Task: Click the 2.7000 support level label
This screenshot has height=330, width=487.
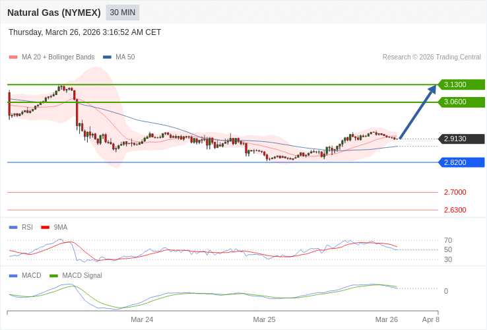Action: click(x=455, y=192)
